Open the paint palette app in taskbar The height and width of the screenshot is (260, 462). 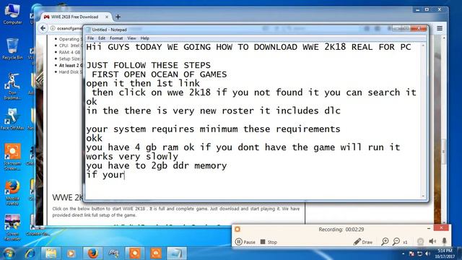pyautogui.click(x=113, y=253)
